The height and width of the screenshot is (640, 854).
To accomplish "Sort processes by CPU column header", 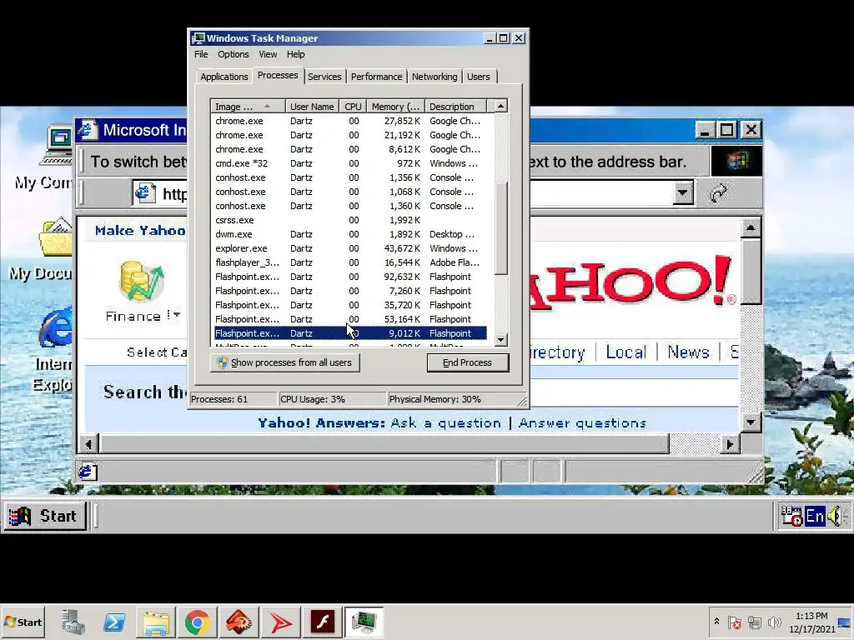I will point(353,106).
